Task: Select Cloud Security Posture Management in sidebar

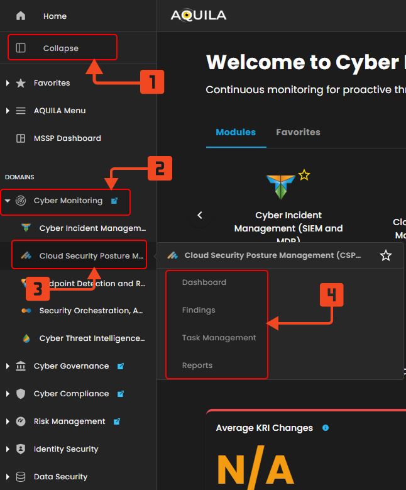Action: tap(91, 256)
